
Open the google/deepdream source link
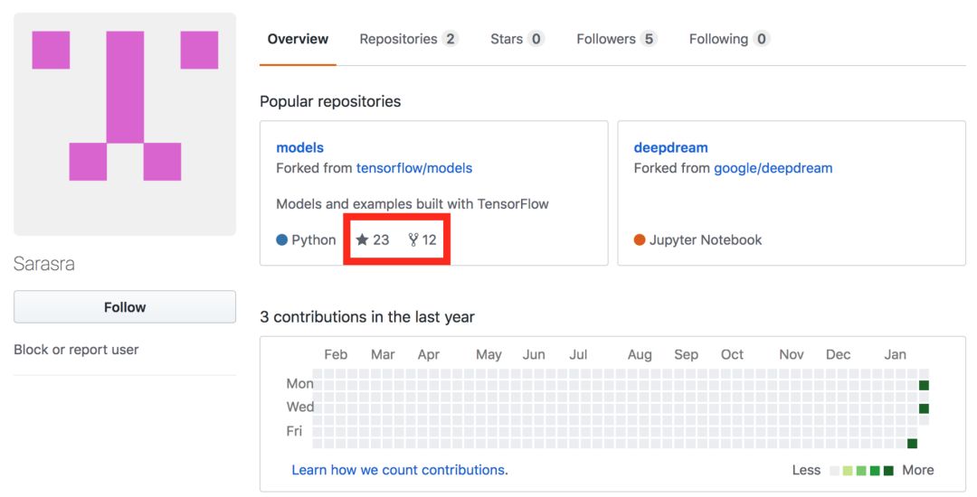[x=773, y=168]
